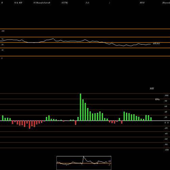Open the mini MR overview chart thumbnail
This screenshot has height=170, width=170.
[84, 163]
